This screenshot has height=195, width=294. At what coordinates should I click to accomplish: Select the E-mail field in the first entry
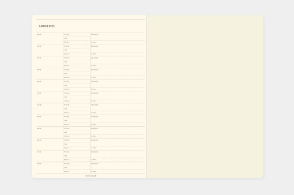(x=118, y=42)
